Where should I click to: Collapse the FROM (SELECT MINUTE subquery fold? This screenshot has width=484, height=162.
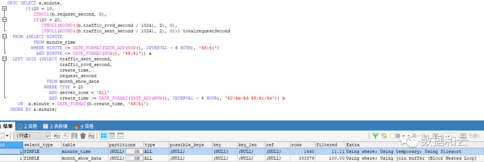(4, 36)
